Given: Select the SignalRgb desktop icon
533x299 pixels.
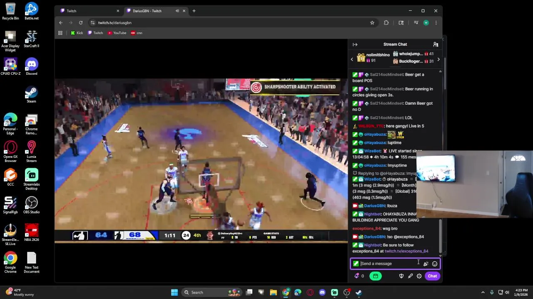Looking at the screenshot, I should tap(10, 205).
